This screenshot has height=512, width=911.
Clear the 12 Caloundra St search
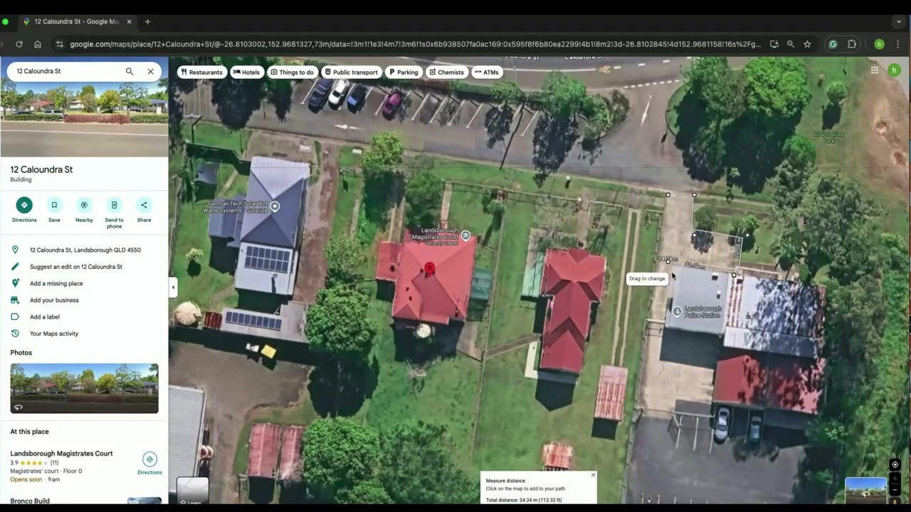(x=150, y=71)
